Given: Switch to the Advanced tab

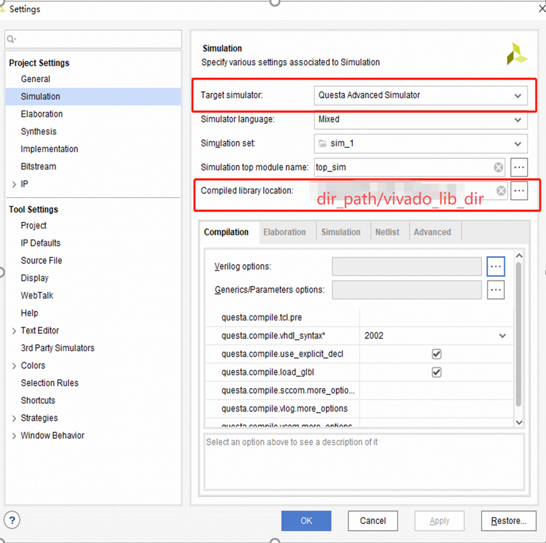Looking at the screenshot, I should click(432, 232).
